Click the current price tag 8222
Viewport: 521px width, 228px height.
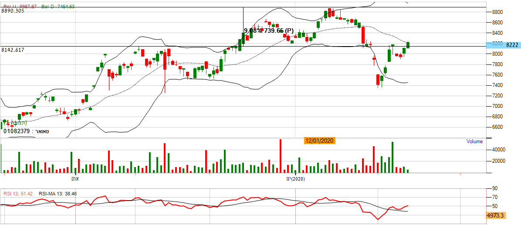512,45
